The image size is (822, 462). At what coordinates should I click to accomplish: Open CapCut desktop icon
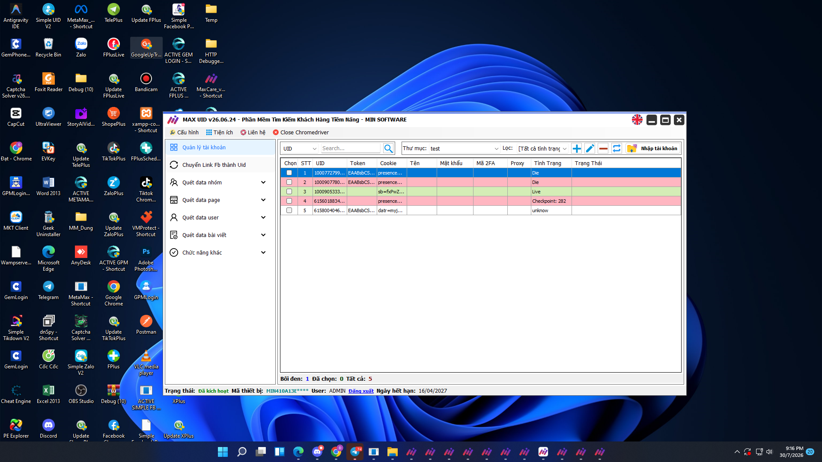pos(16,117)
